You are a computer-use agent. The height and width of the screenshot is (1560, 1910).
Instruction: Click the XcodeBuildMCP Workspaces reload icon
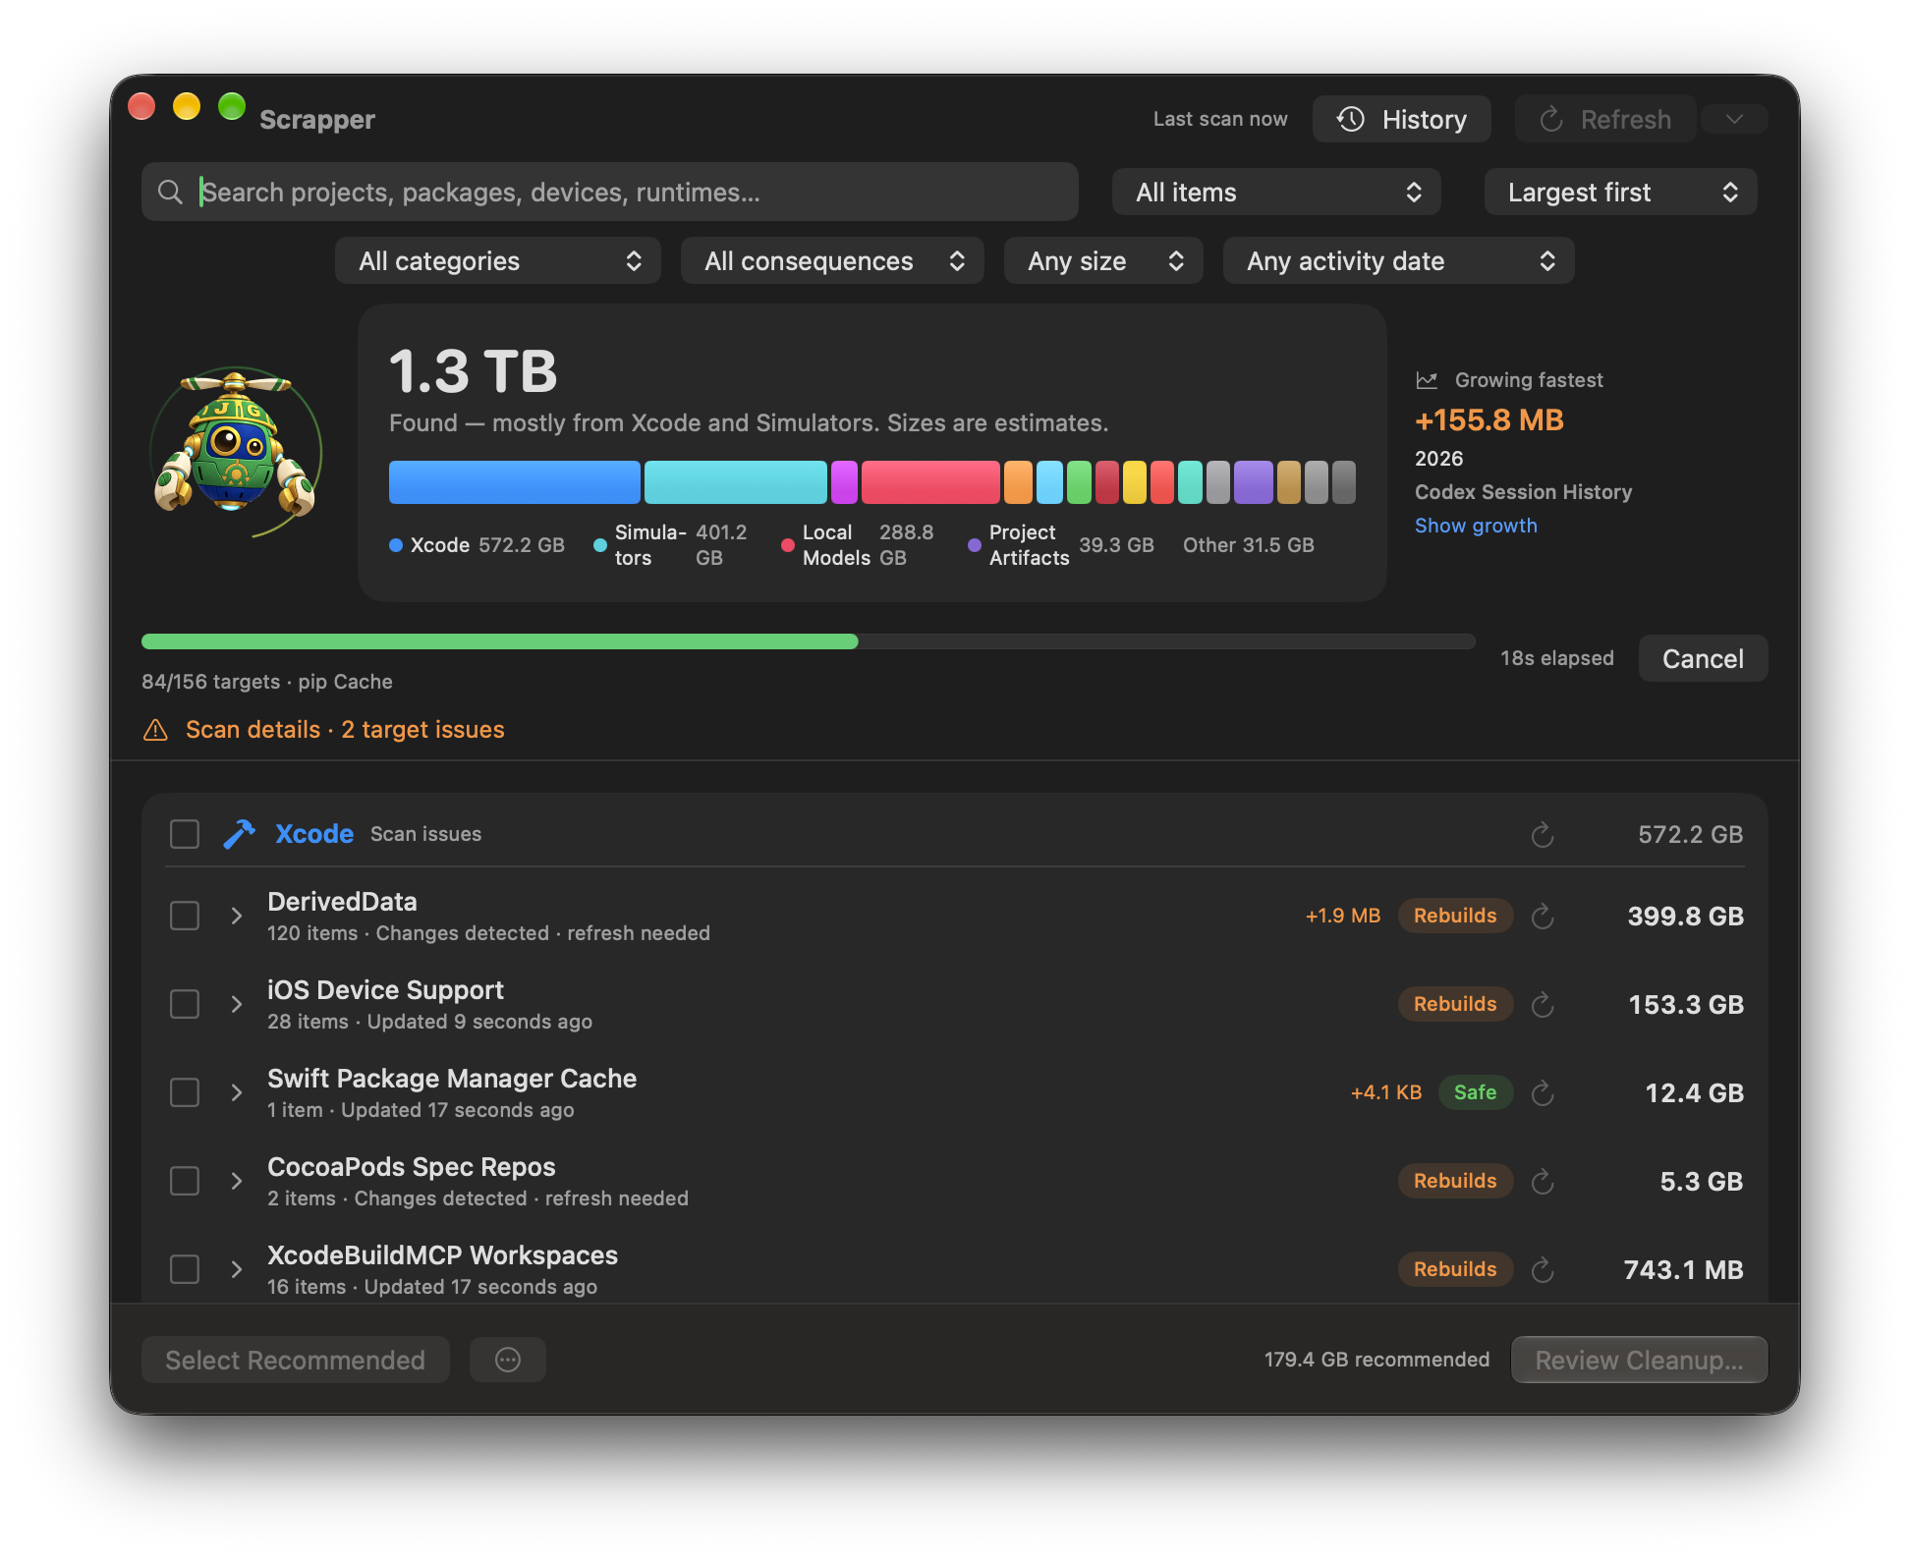[1543, 1269]
